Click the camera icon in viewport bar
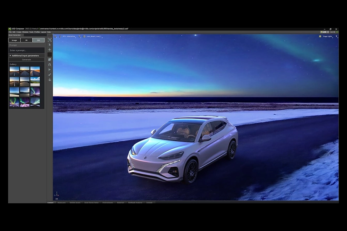Screen dimensions: 347x231 (84, 37)
